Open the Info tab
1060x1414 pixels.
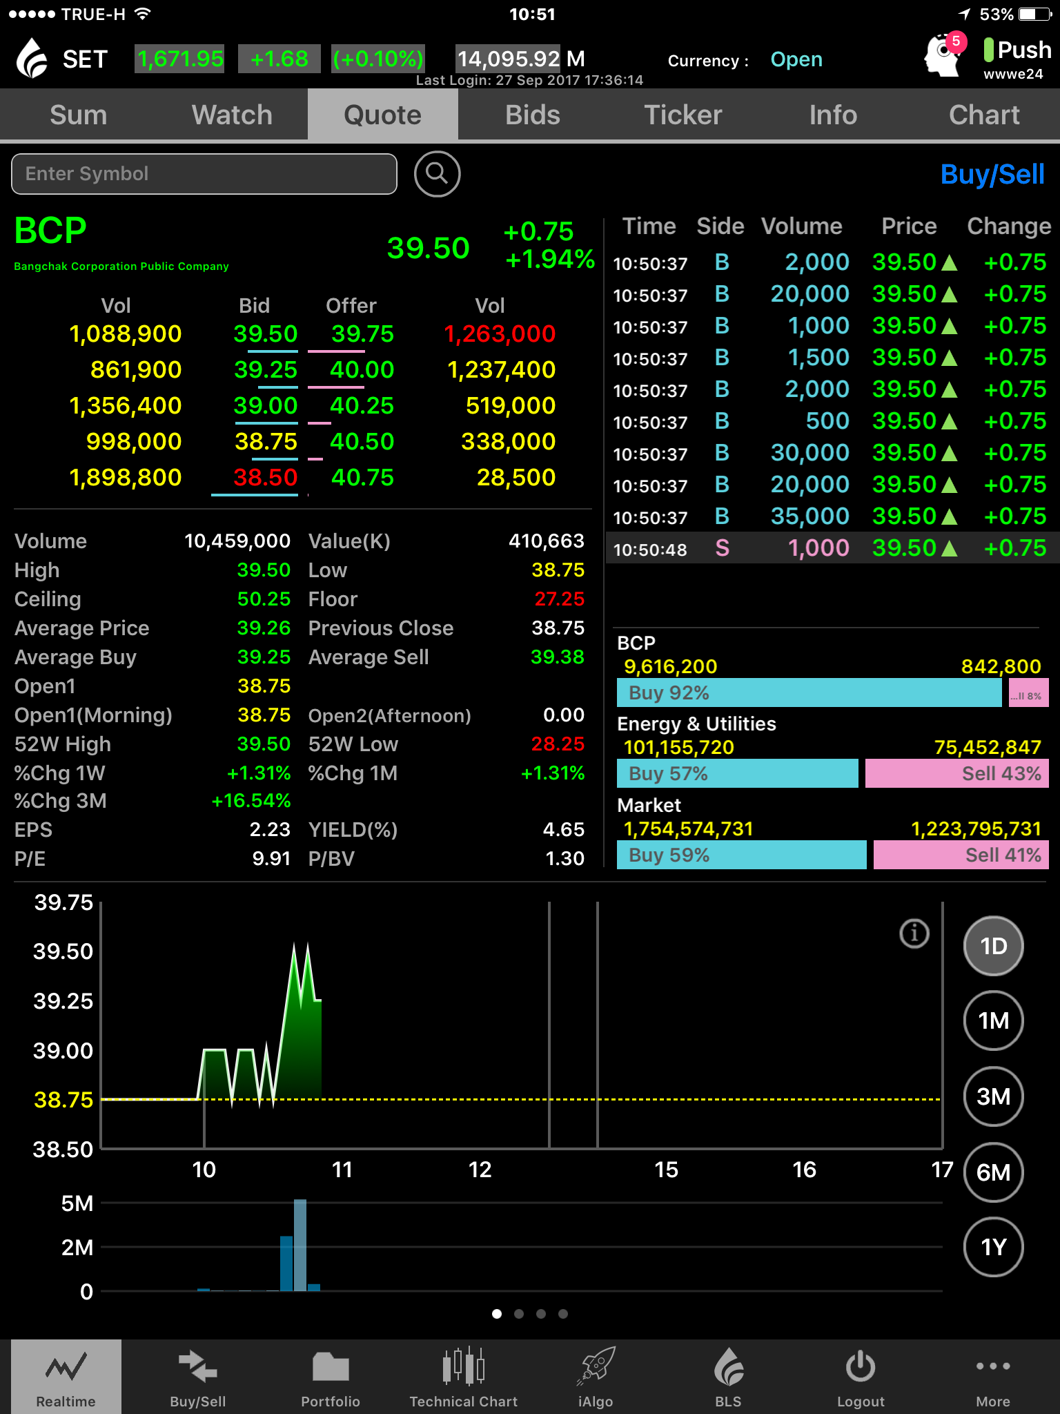834,115
